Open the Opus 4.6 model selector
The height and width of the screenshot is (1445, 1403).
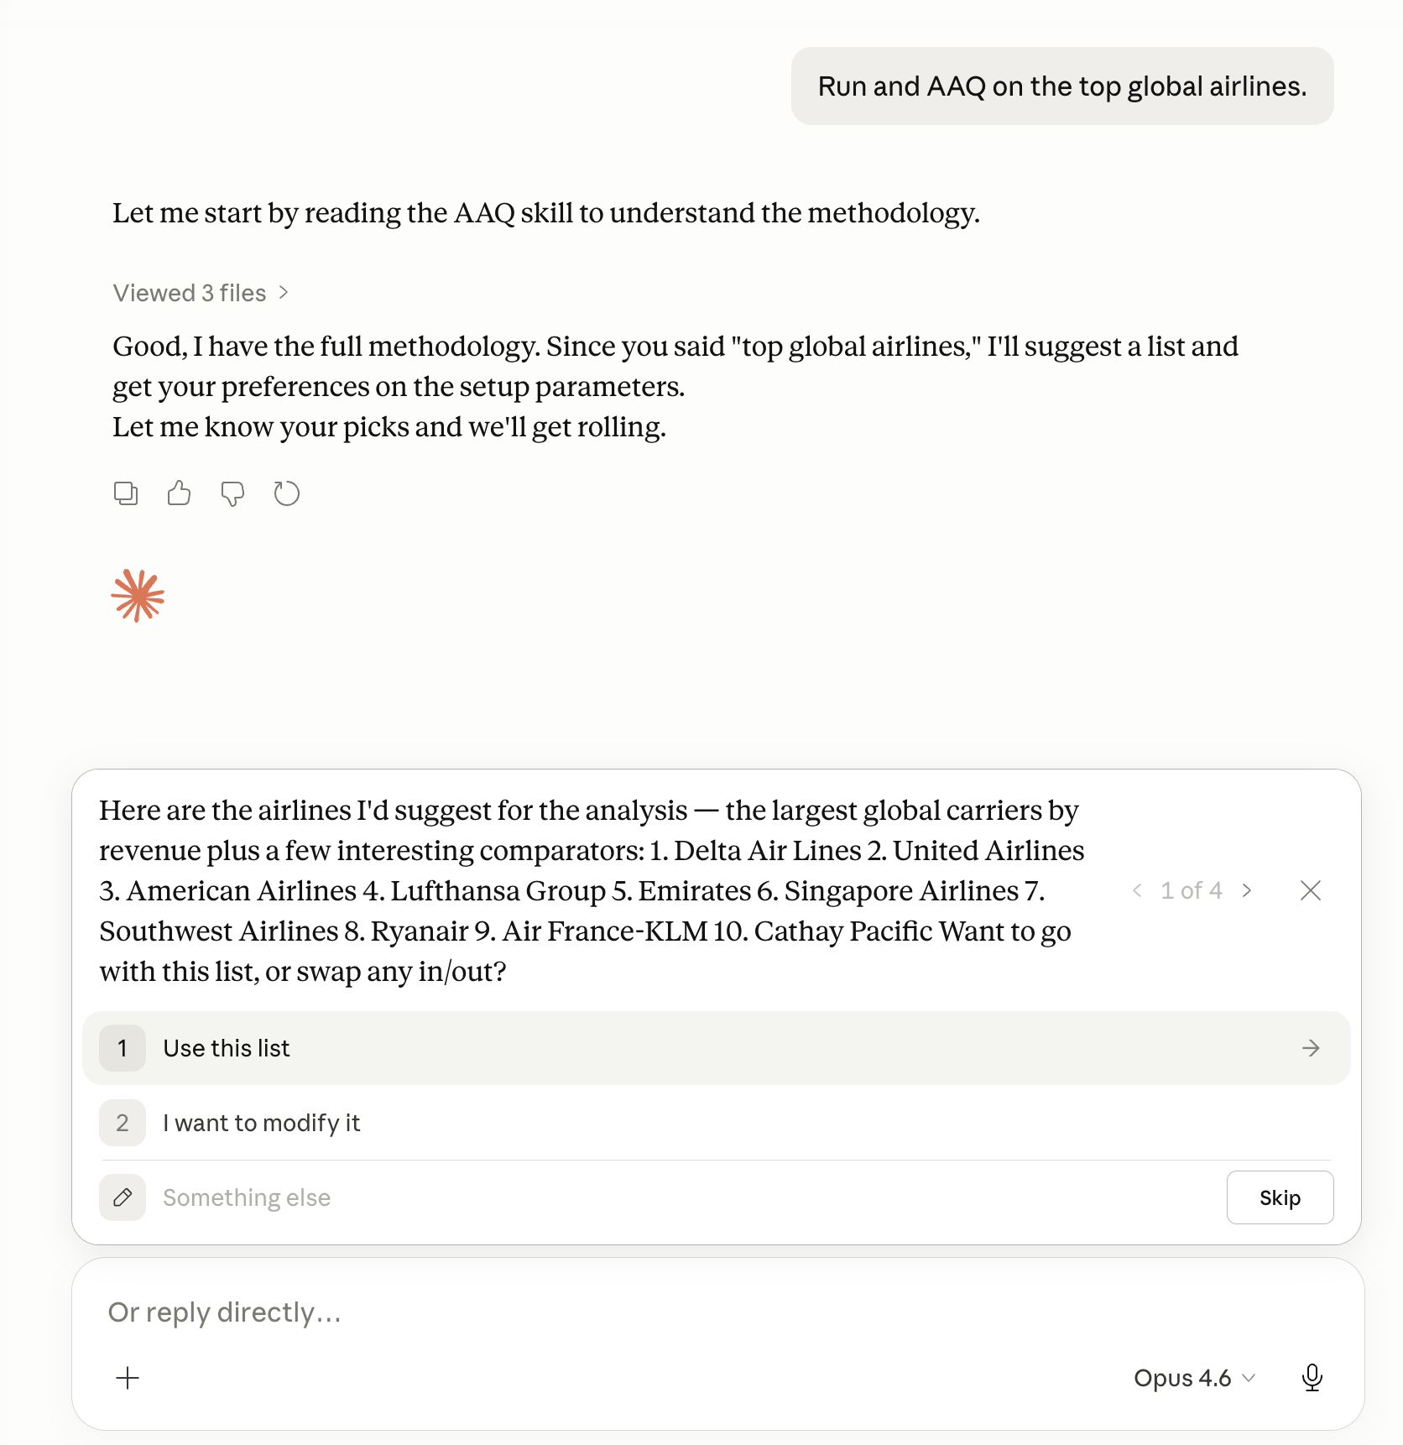point(1194,1378)
